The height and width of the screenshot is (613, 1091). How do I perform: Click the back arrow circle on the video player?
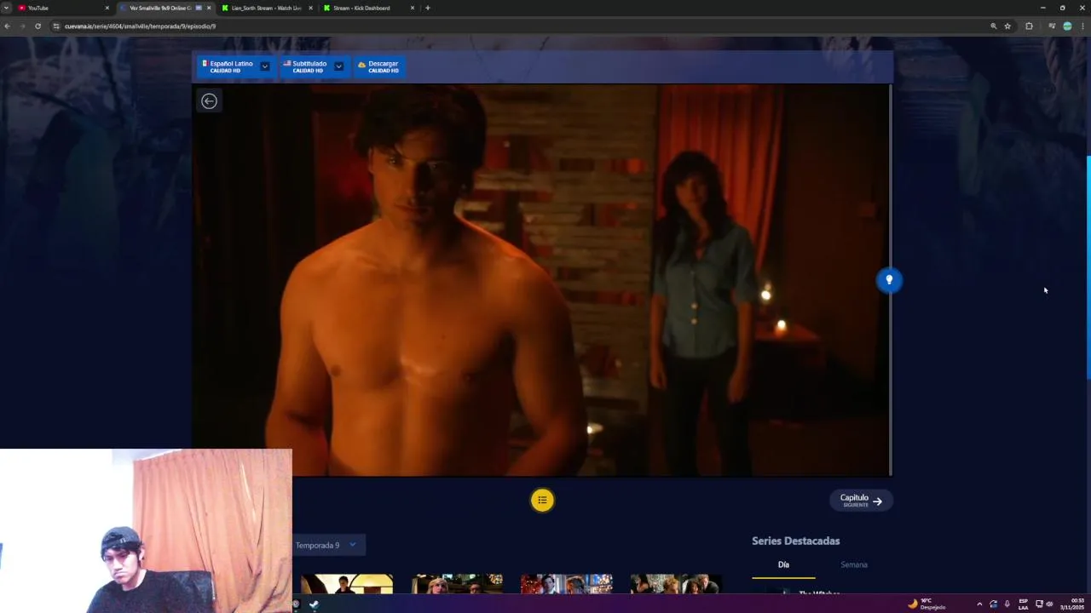(x=209, y=101)
